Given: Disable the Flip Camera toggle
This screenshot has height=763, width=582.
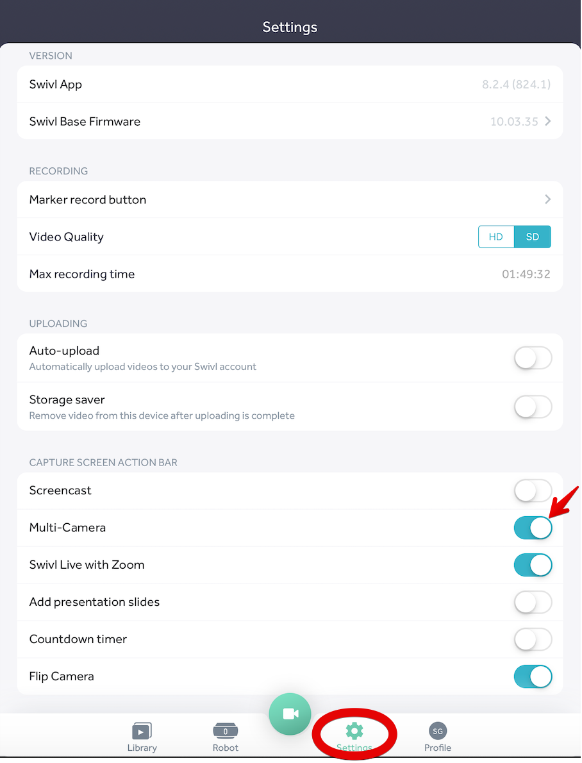Looking at the screenshot, I should (533, 676).
